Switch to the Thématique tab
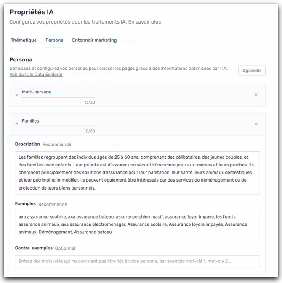The height and width of the screenshot is (283, 282). tap(24, 40)
